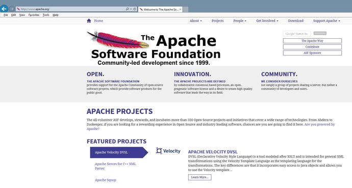Image resolution: width=352 pixels, height=188 pixels.
Task: Expand the About dropdown menu
Action: point(195,20)
